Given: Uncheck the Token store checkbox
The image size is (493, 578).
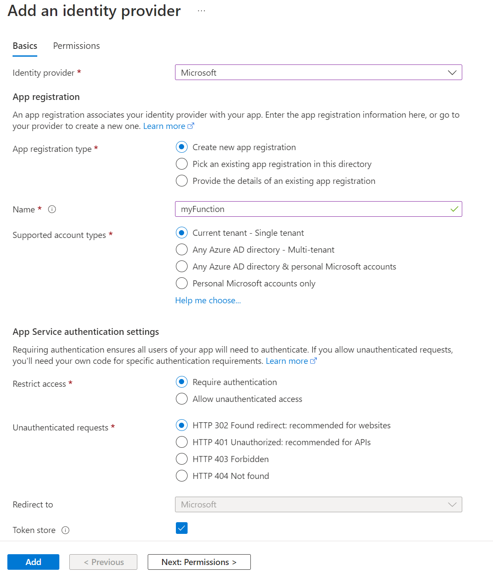Looking at the screenshot, I should [x=182, y=528].
